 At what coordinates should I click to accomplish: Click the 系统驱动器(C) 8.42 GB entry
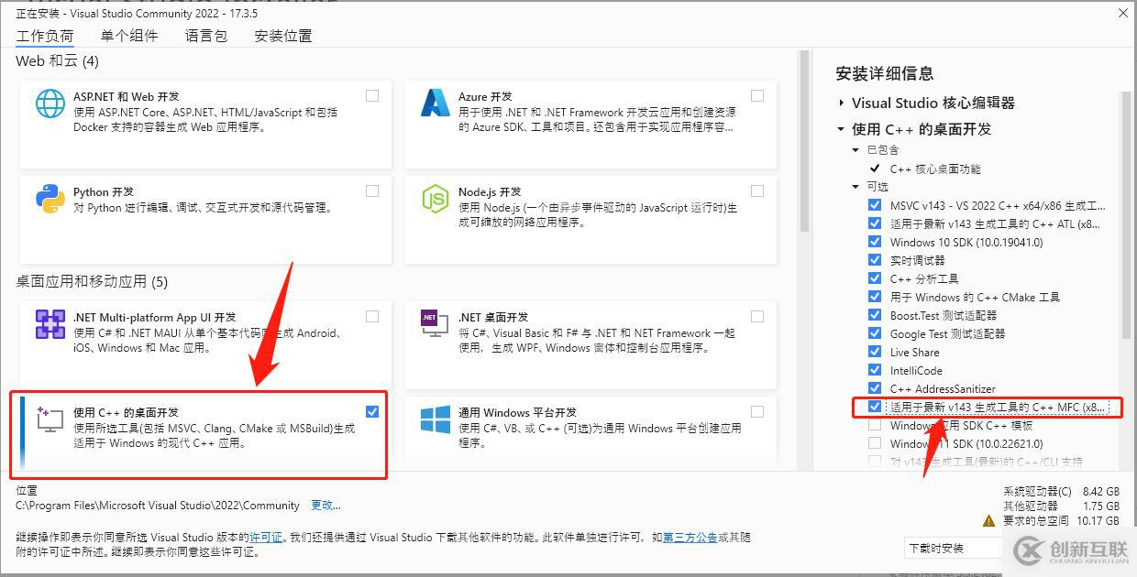1062,491
